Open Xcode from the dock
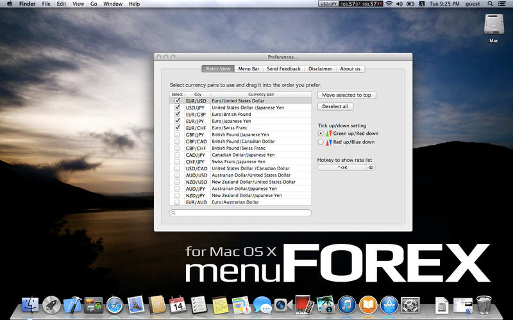 tap(72, 305)
